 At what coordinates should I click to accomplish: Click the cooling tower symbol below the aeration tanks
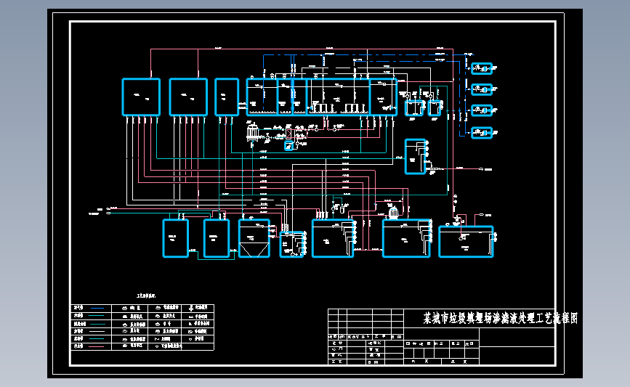click(x=252, y=133)
